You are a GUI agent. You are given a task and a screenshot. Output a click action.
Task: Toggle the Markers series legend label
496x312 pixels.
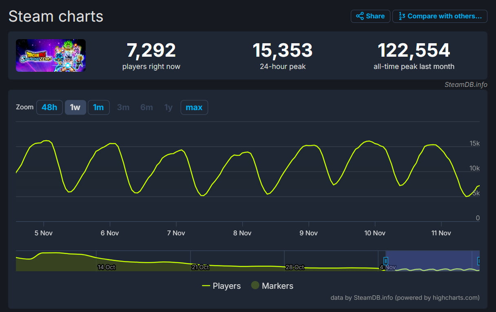coord(277,286)
